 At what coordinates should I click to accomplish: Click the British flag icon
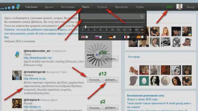(83, 37)
